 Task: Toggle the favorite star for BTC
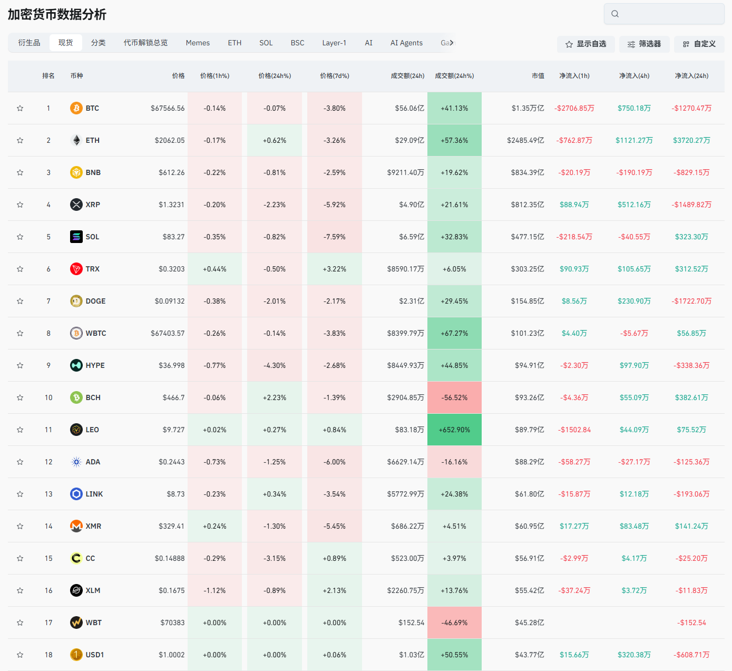click(x=20, y=108)
